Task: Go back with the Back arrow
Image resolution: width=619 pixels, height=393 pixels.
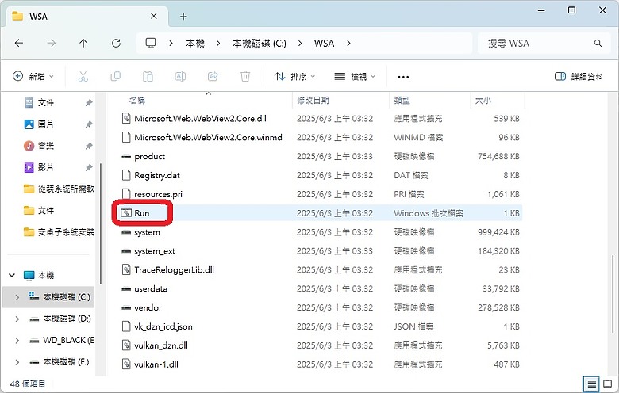Action: point(19,43)
